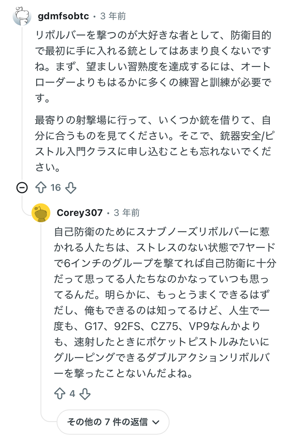Screen dimensions: 295x448
Task: Open gdmfsobtc's profile from the username
Action: coord(63,16)
